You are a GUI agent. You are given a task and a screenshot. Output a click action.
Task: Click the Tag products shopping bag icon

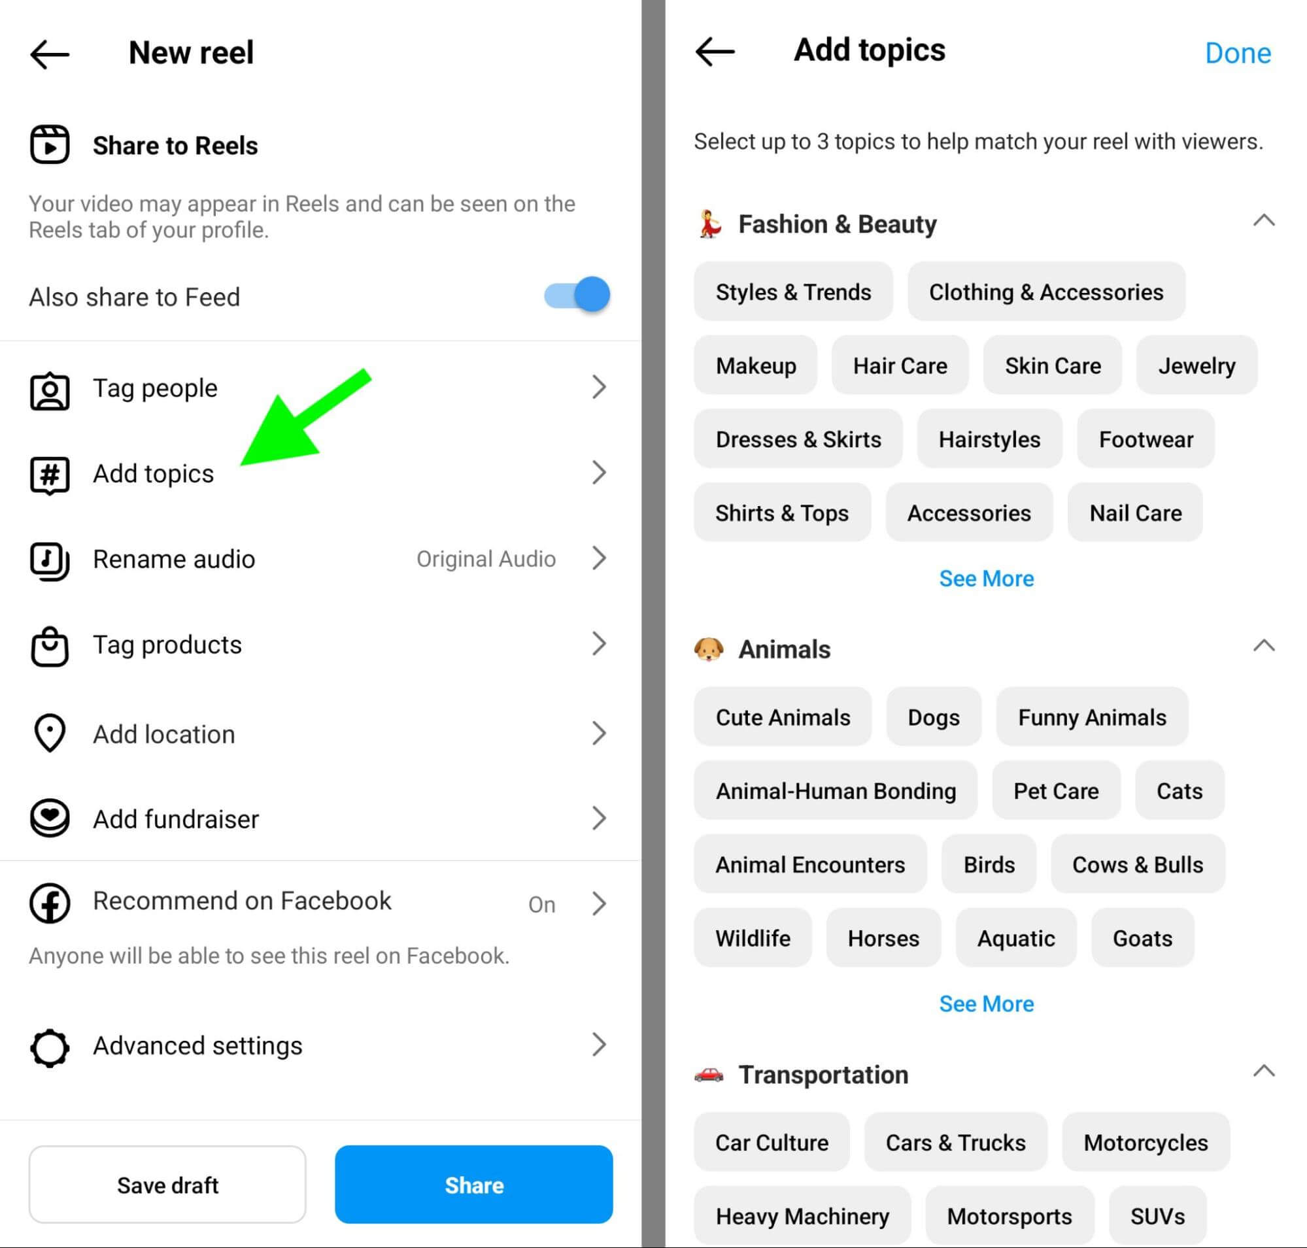tap(49, 644)
